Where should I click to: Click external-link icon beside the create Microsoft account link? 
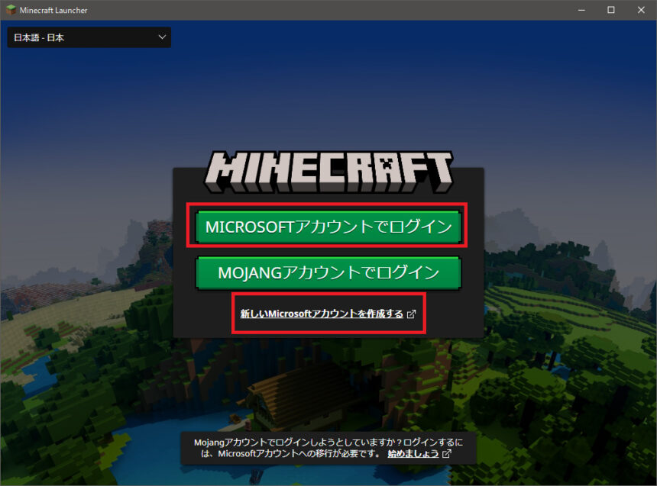tap(412, 314)
